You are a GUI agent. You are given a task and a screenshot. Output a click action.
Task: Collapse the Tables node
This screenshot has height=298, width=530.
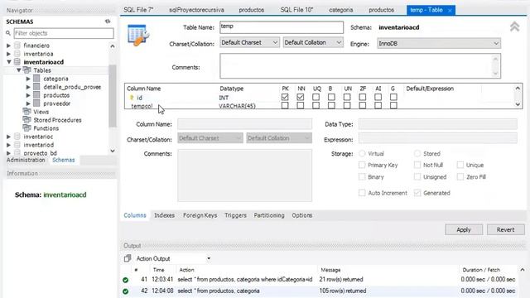coord(18,70)
